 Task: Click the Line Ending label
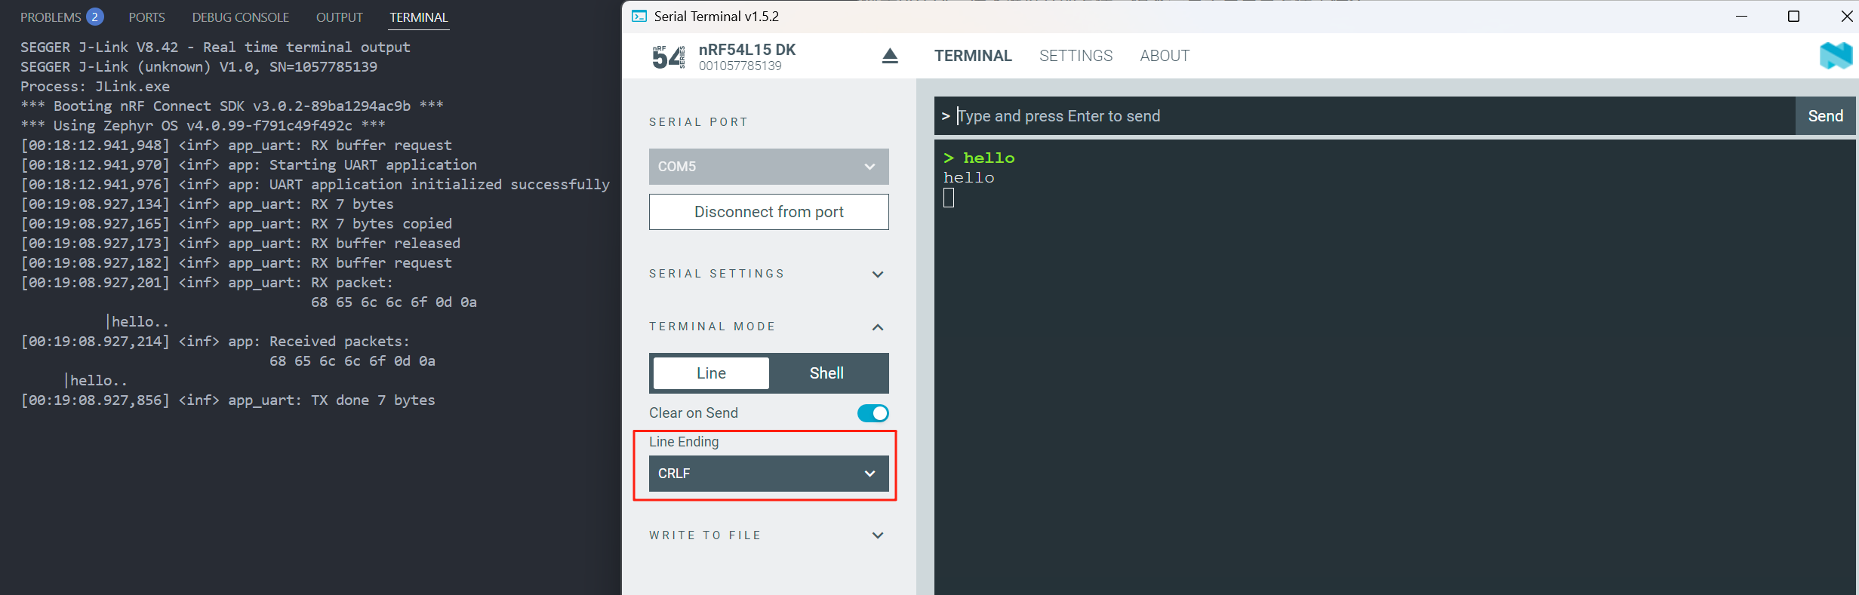684,442
